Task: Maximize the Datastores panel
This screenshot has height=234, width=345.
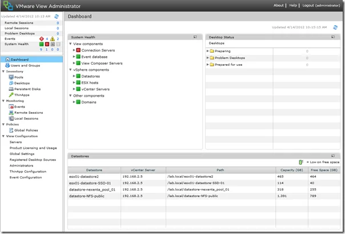Action: 333,156
